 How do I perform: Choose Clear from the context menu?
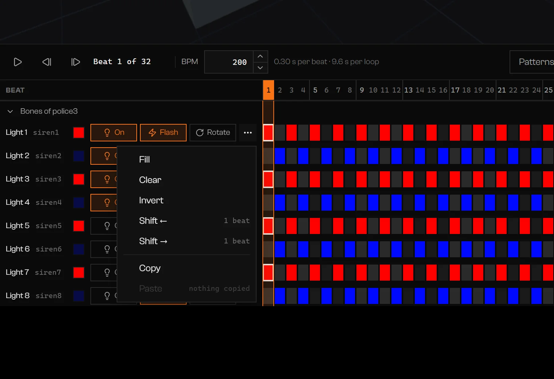click(187, 180)
